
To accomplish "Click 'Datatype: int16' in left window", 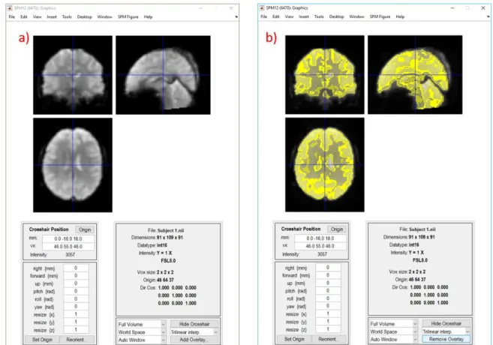I will click(152, 245).
